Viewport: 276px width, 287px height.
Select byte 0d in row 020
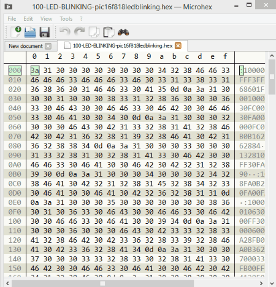point(175,90)
